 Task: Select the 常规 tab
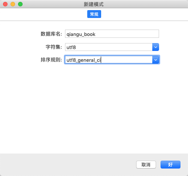(x=94, y=14)
